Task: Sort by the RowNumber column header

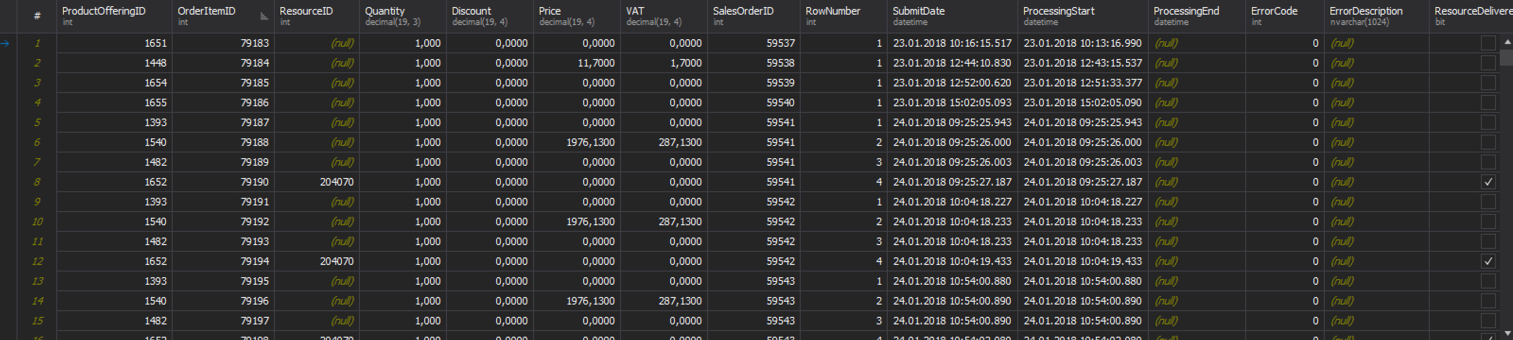Action: (x=843, y=16)
